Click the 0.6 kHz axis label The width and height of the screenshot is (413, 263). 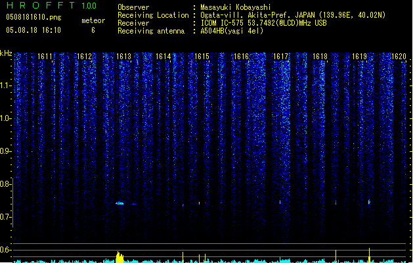pyautogui.click(x=5, y=250)
